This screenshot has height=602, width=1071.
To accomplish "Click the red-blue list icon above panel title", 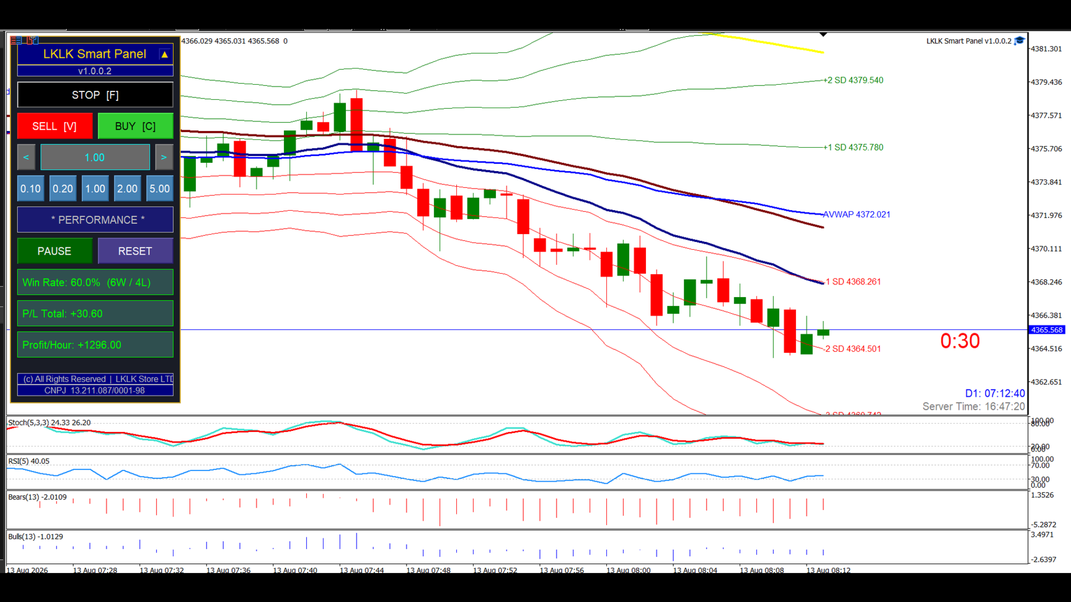I will point(16,40).
